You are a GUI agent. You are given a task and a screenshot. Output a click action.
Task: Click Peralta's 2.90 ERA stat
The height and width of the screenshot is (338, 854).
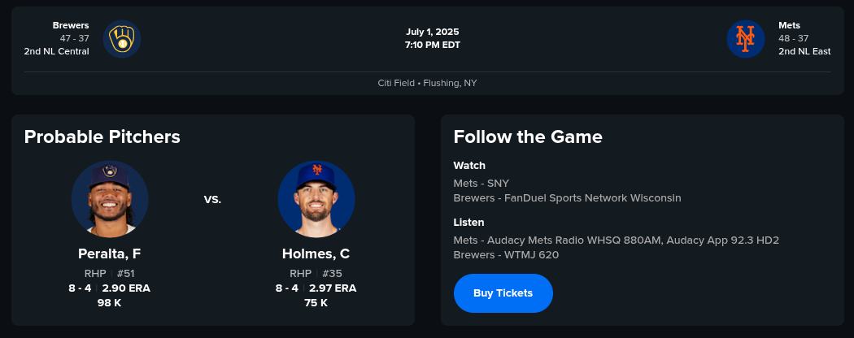click(x=126, y=288)
